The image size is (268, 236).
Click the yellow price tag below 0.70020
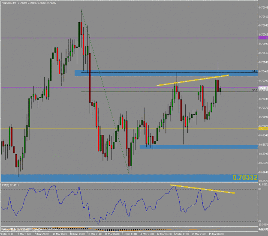263,128
